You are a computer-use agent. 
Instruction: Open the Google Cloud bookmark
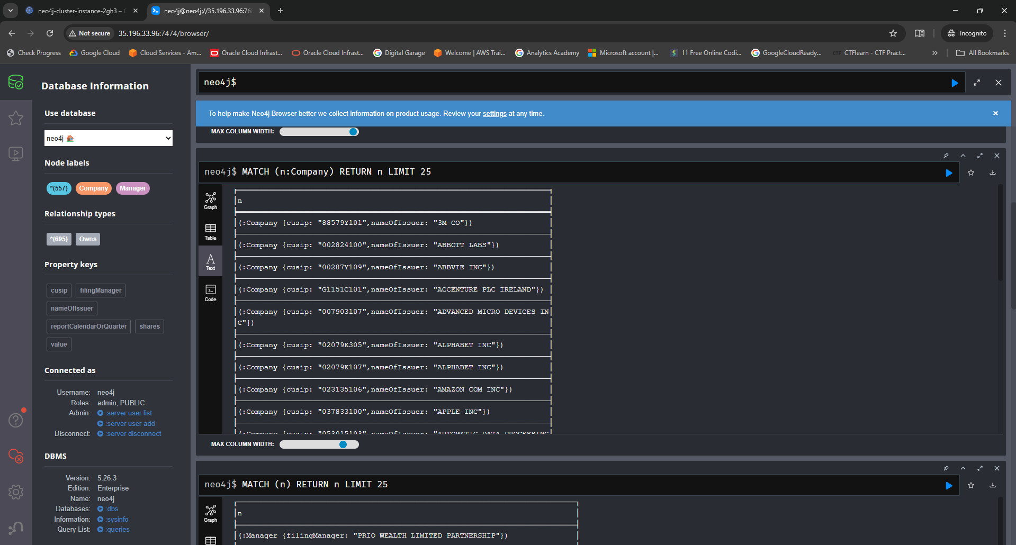click(95, 53)
